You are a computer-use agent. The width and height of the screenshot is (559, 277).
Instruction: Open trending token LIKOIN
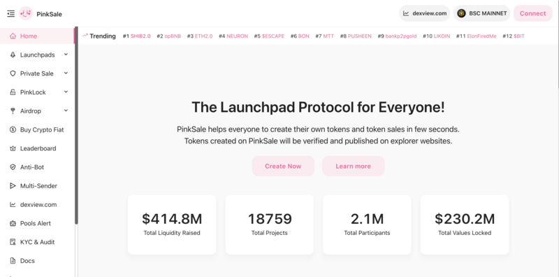coord(442,36)
